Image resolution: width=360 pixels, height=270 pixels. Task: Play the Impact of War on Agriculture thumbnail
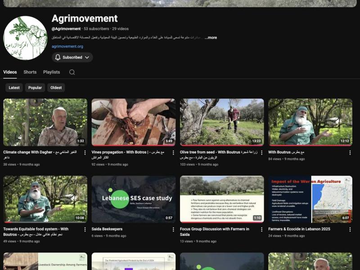[310, 199]
